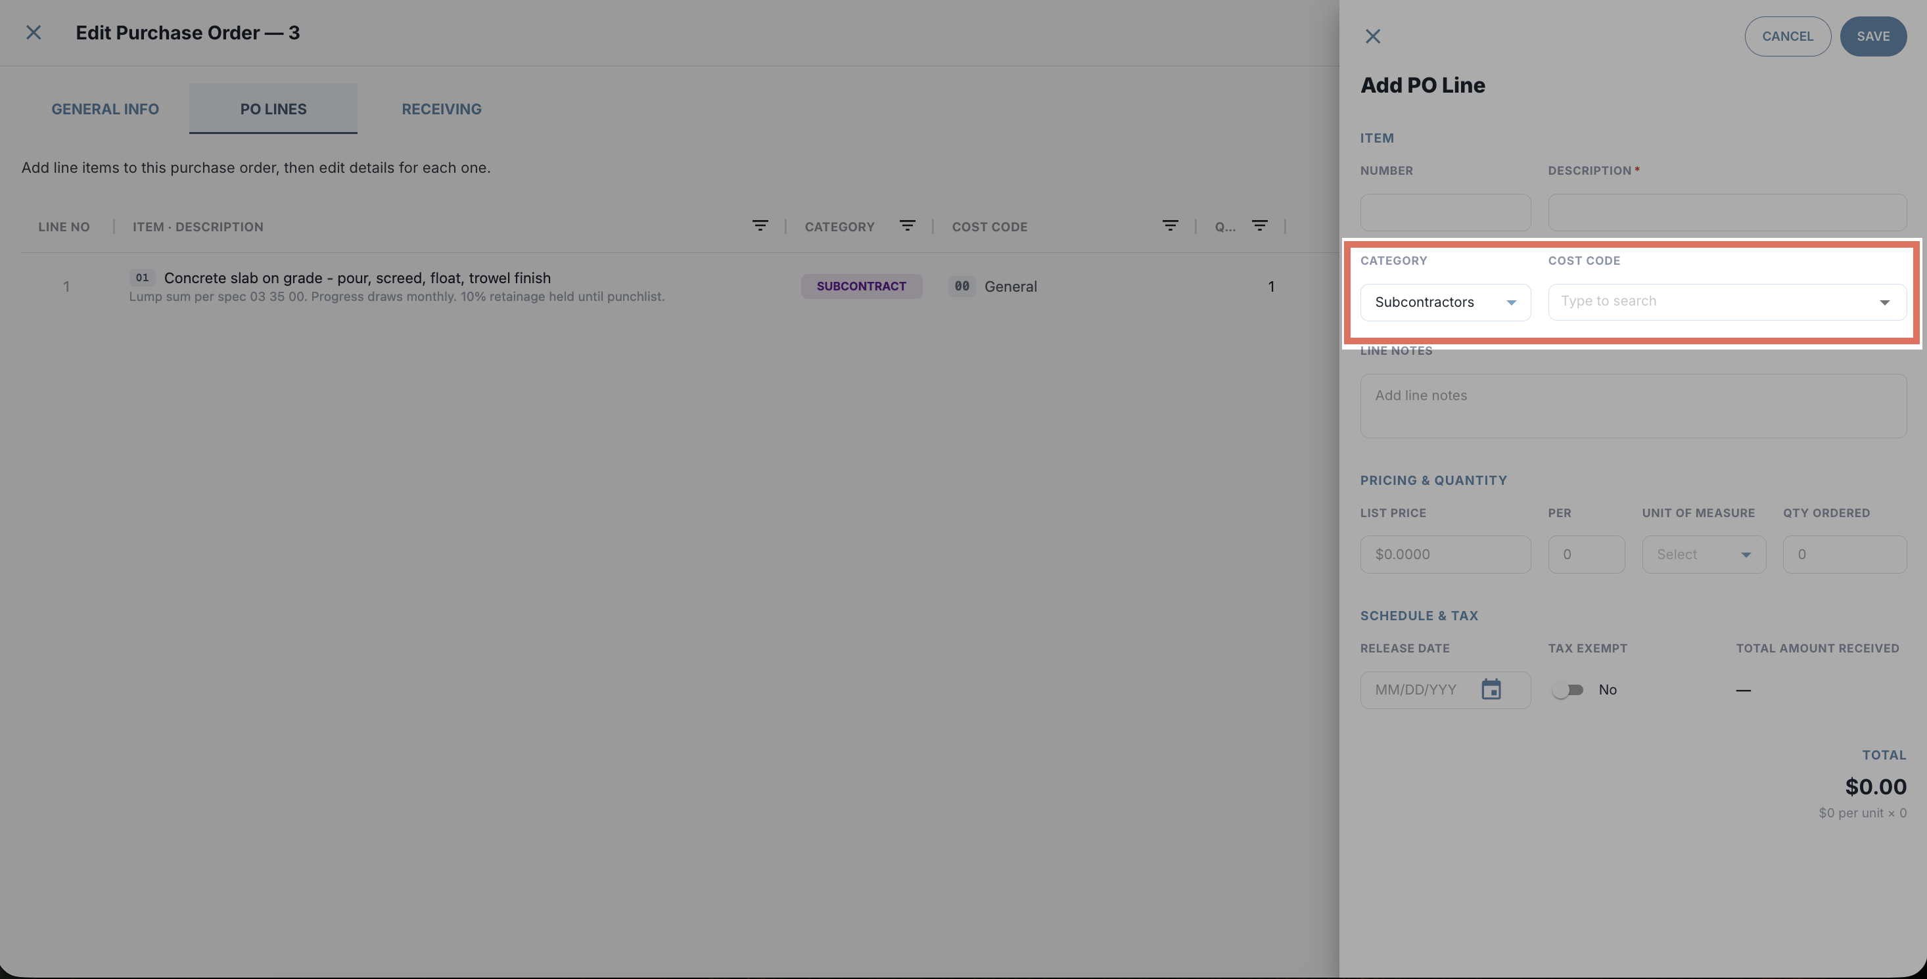Open filter for the Q... column
Screen dimensions: 1927x979
click(1260, 226)
